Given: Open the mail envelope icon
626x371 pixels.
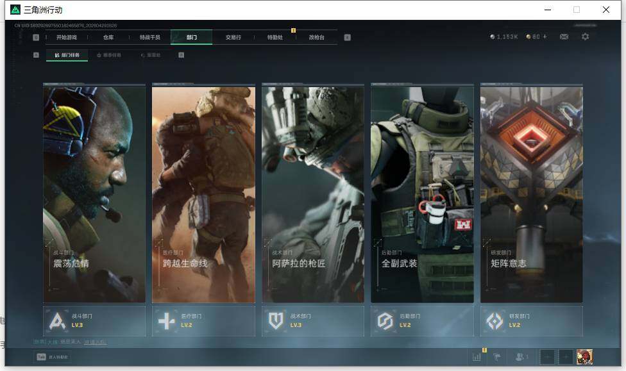Looking at the screenshot, I should click(564, 37).
